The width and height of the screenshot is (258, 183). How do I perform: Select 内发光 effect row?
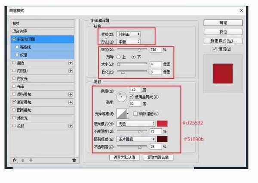(42, 79)
